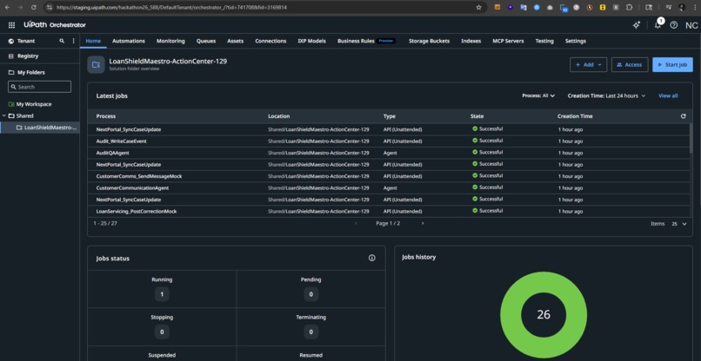Screen dimensions: 701x361
Task: Bookmark this page with star icon
Action: pos(479,7)
